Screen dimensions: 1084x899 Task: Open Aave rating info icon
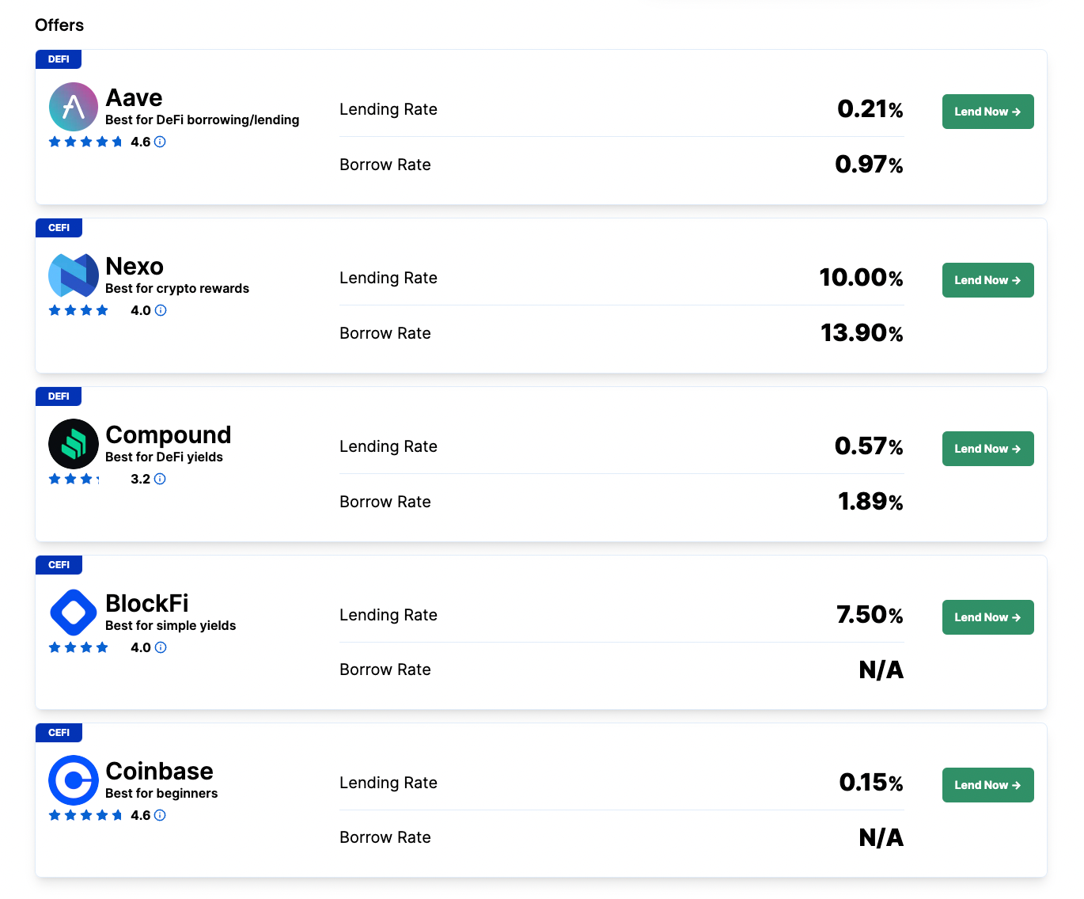click(x=160, y=142)
